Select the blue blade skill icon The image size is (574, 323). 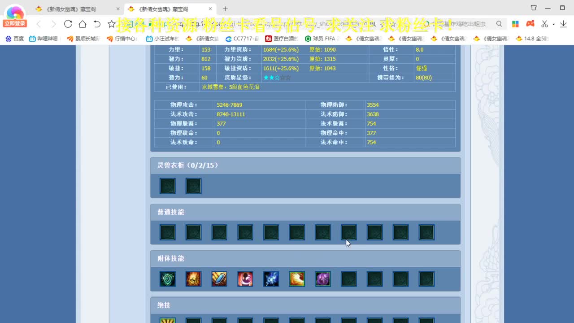(219, 279)
